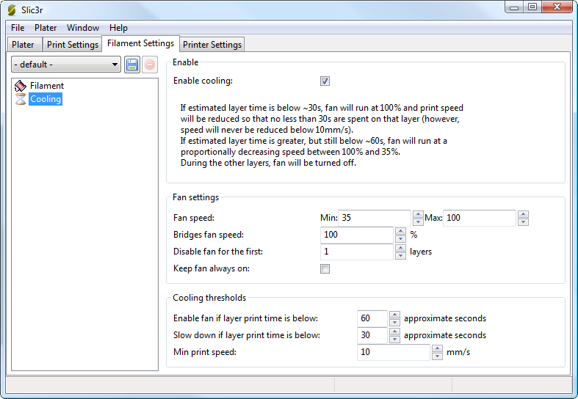This screenshot has height=399, width=578.
Task: Click the red delete preset icon
Action: (x=150, y=65)
